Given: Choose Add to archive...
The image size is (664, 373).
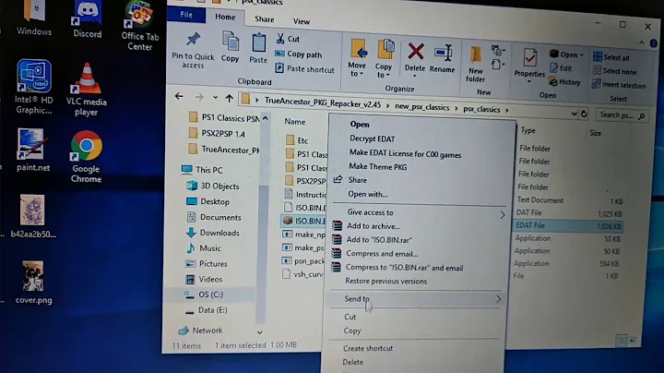Looking at the screenshot, I should [x=373, y=226].
